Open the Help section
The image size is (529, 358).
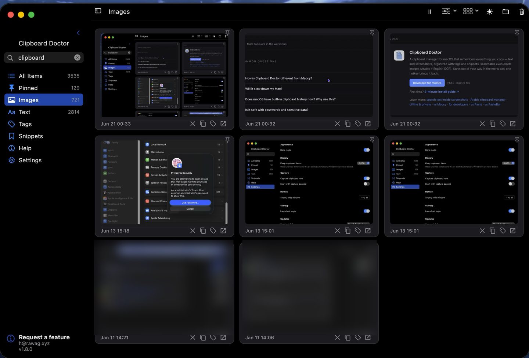tap(44, 148)
